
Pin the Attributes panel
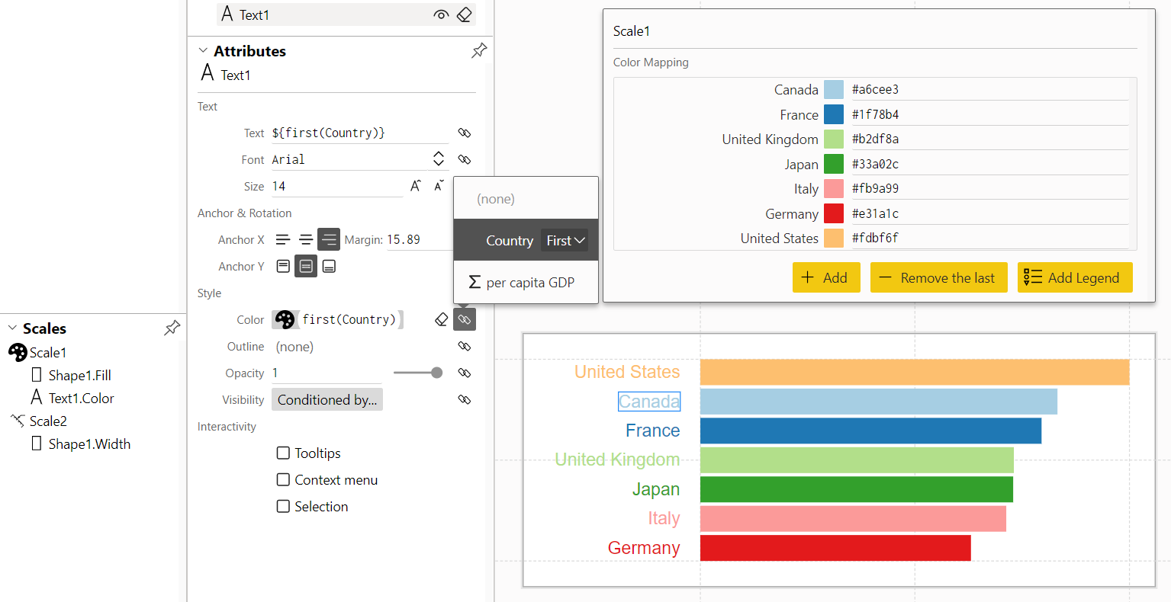pos(479,51)
